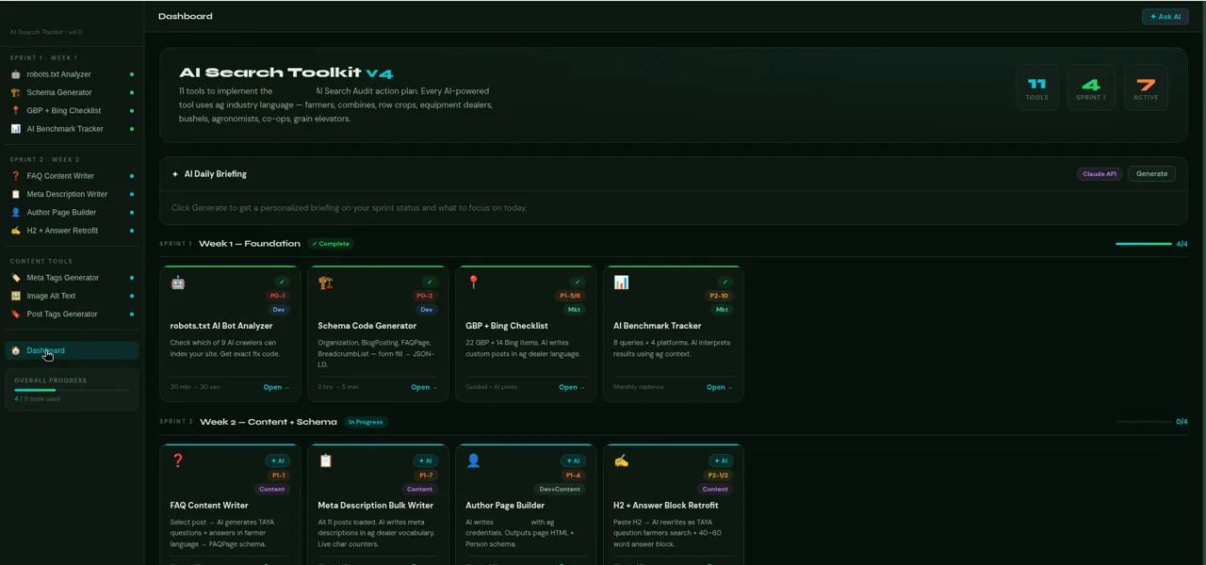Click the checkmark badge on AI Benchmark Tracker card
The height and width of the screenshot is (565, 1206).
click(x=725, y=282)
